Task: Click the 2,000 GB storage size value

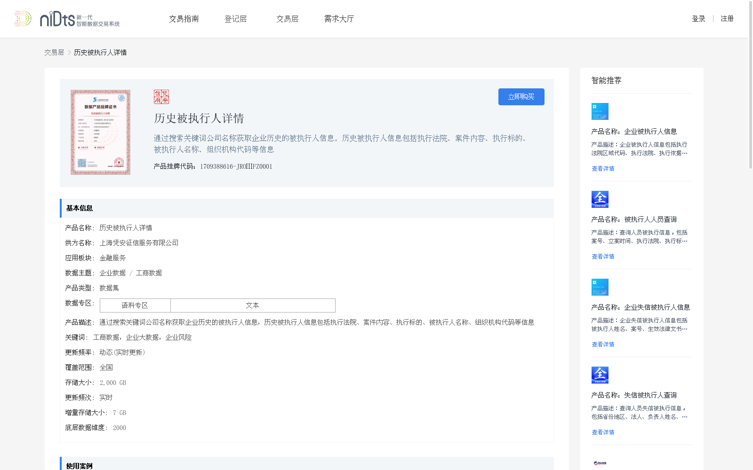Action: click(x=113, y=383)
